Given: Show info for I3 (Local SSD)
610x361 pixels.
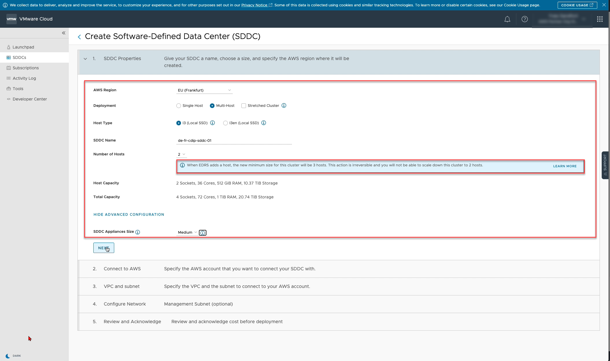Looking at the screenshot, I should coord(212,123).
